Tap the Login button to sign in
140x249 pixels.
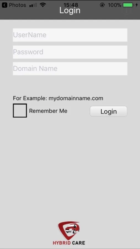(109, 111)
